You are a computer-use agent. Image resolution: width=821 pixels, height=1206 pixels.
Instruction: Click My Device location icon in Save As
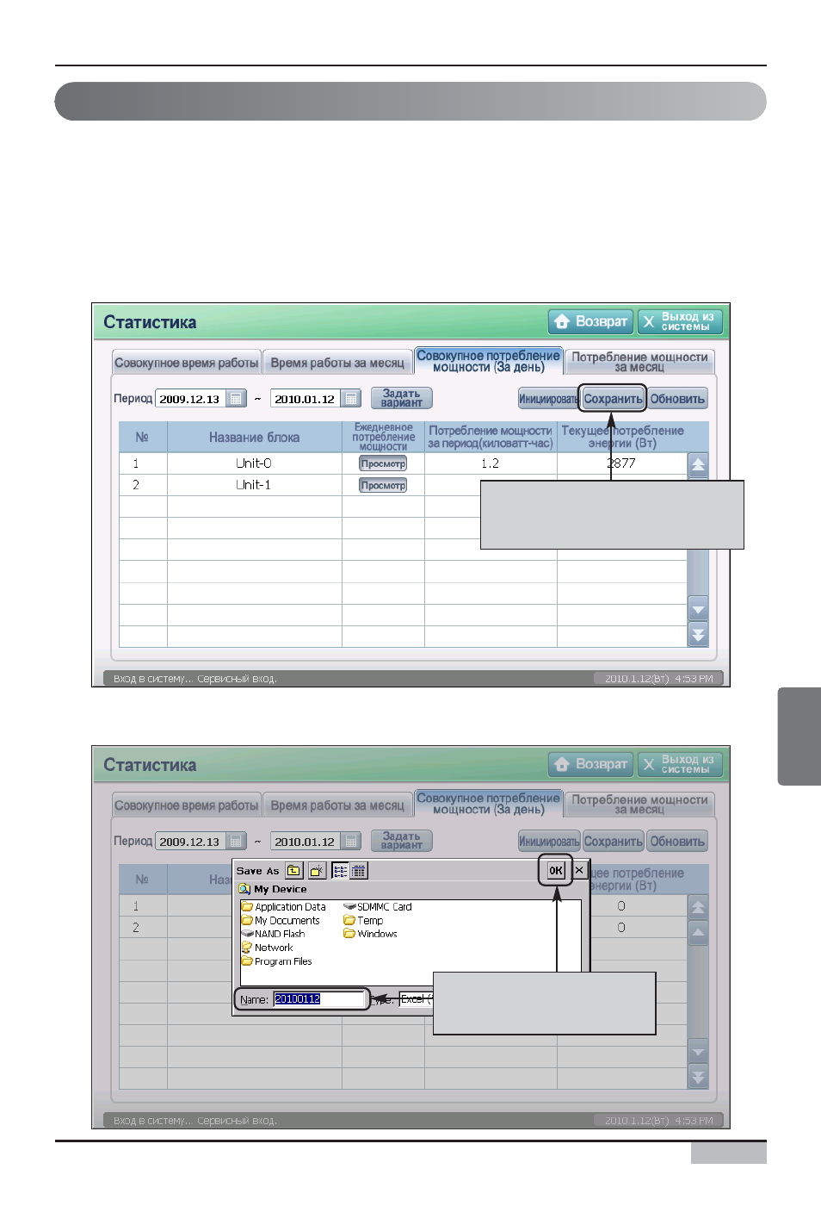(x=244, y=889)
